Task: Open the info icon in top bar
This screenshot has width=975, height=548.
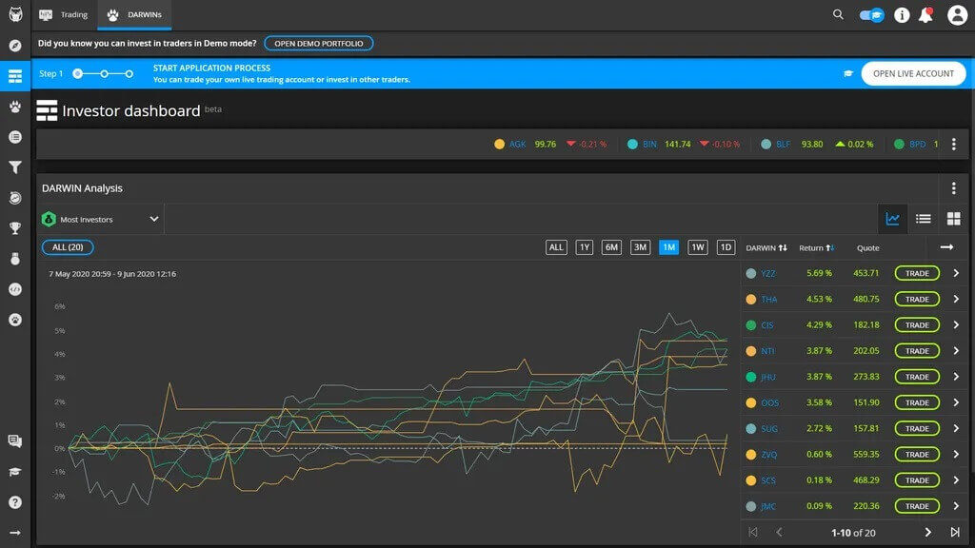Action: tap(900, 14)
